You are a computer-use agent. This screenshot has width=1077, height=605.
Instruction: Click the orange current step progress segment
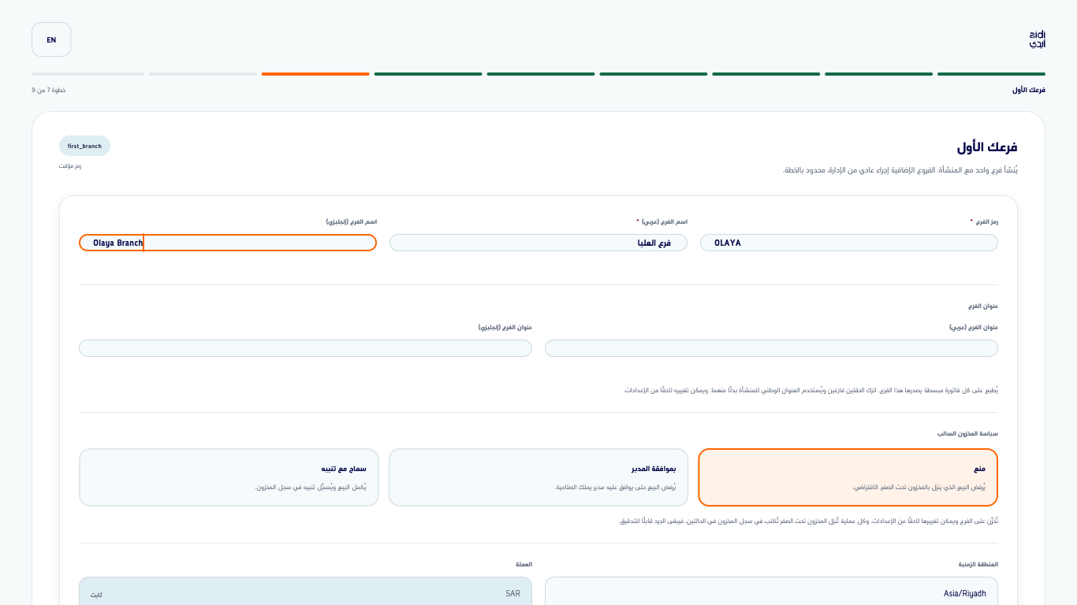[x=315, y=74]
